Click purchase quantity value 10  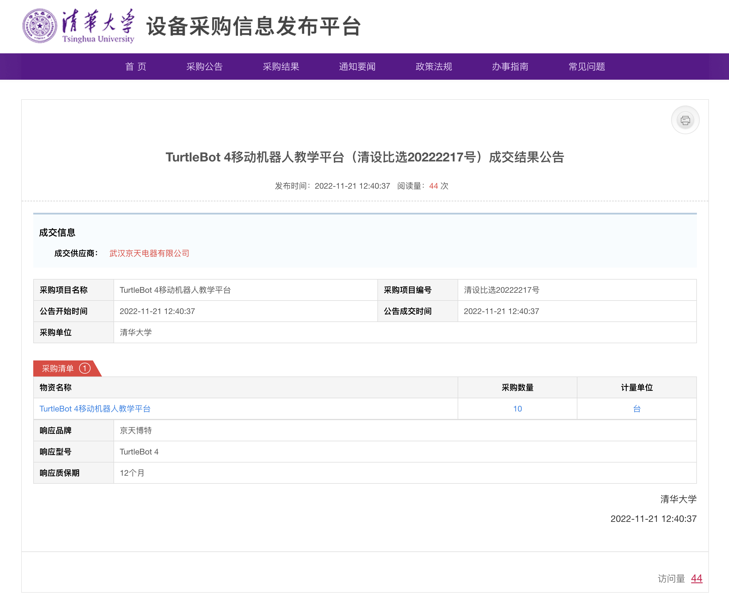pos(517,409)
